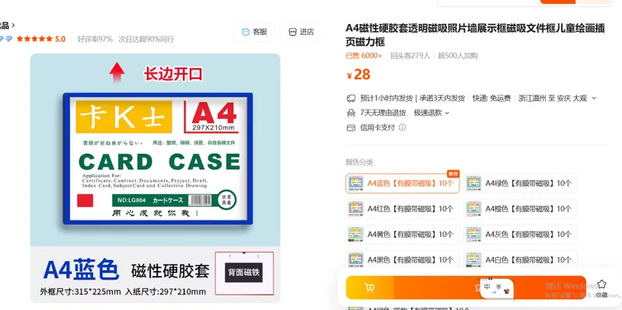Click 已售 6000+ sales count
The image size is (622, 310).
(364, 56)
